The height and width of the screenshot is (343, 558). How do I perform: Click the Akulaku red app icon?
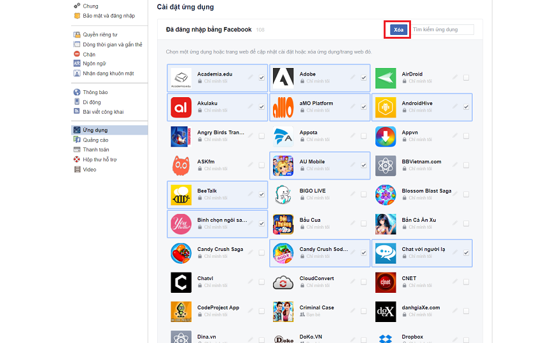tap(181, 107)
